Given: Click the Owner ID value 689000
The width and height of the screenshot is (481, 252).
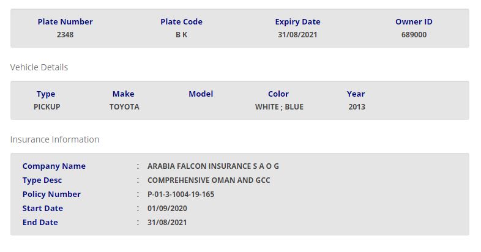Looking at the screenshot, I should [414, 35].
